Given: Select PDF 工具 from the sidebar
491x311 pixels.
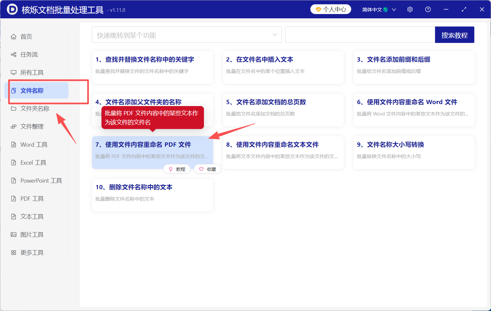Looking at the screenshot, I should click(30, 198).
